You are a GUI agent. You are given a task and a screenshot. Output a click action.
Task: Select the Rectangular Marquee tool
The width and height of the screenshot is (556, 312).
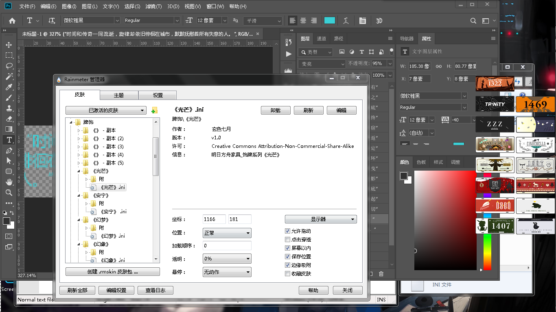[x=9, y=55]
